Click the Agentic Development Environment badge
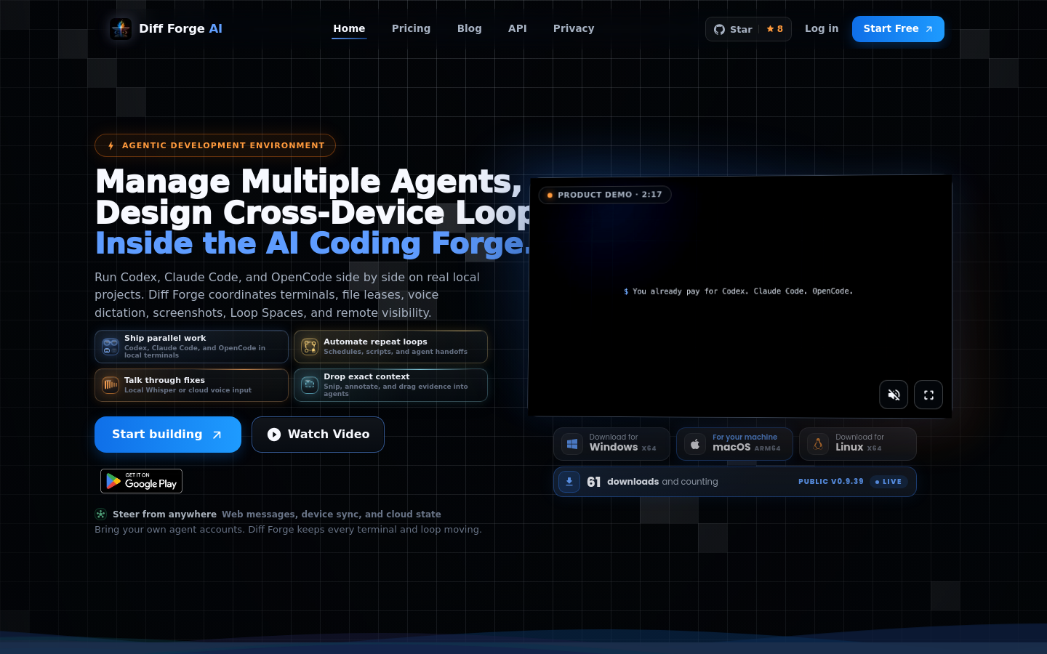The width and height of the screenshot is (1047, 654). [x=215, y=145]
